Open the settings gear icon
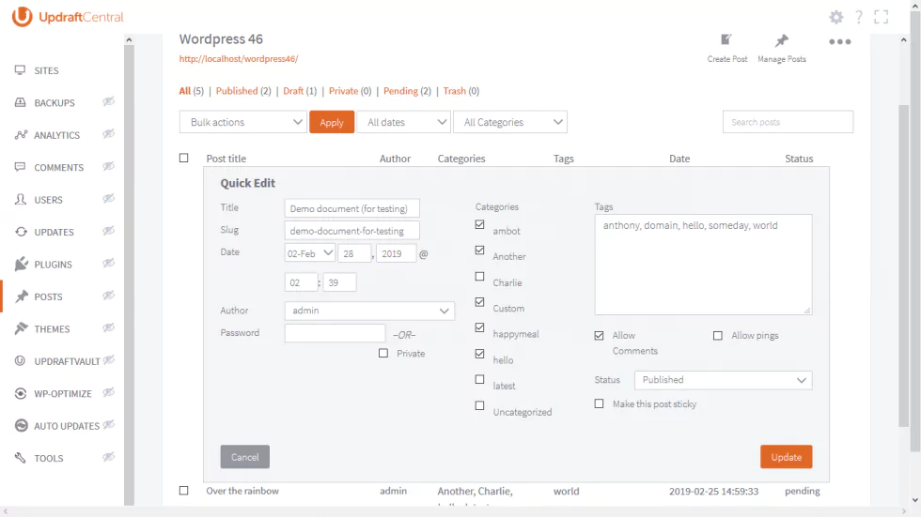This screenshot has width=921, height=517. (x=836, y=17)
